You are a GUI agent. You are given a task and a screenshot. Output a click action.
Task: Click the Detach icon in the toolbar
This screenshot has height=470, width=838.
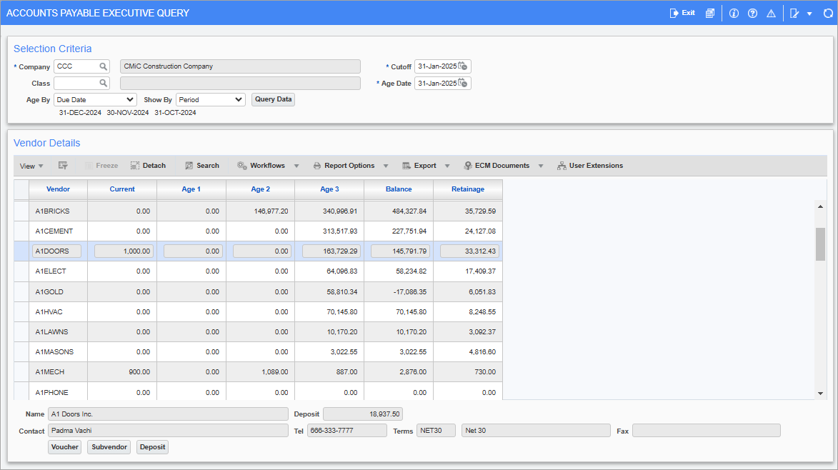coord(147,165)
